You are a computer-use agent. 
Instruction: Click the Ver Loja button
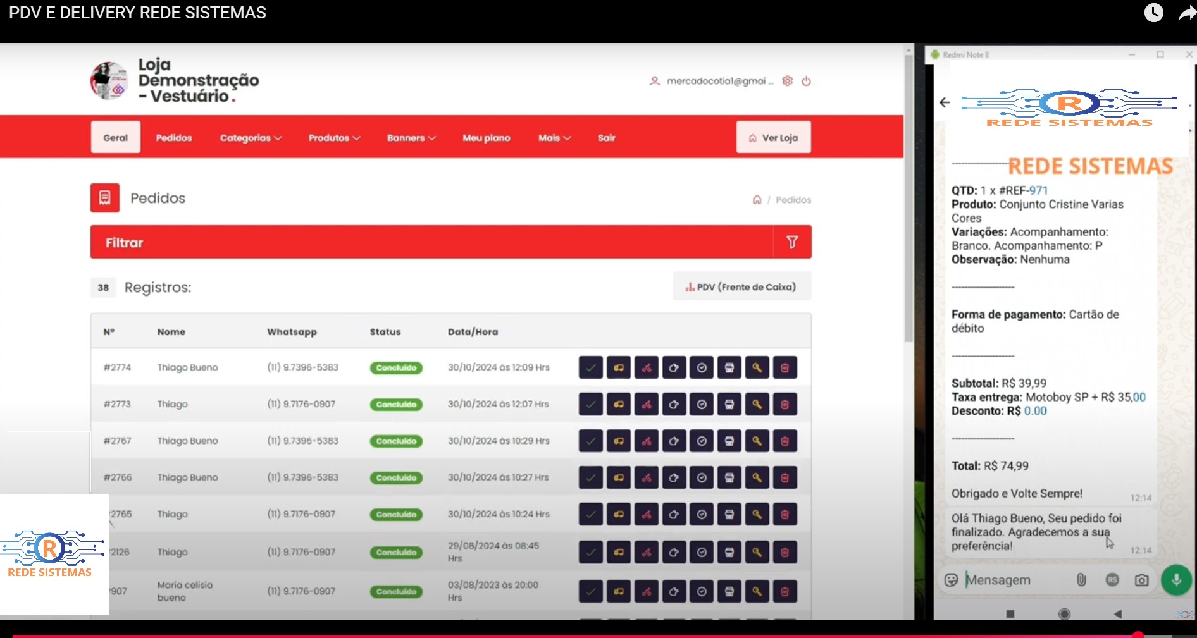pos(773,137)
